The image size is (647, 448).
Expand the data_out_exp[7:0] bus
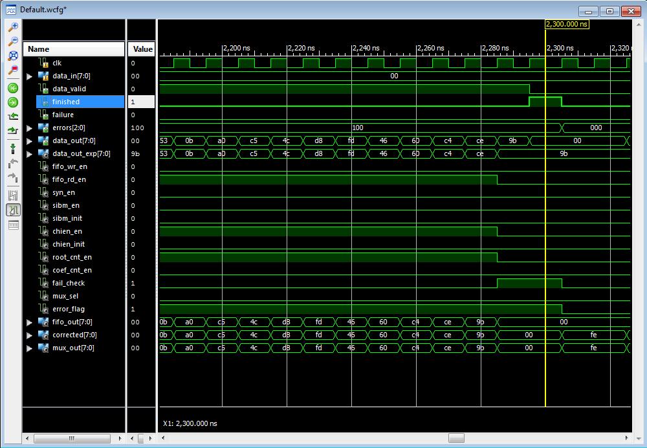click(x=29, y=154)
